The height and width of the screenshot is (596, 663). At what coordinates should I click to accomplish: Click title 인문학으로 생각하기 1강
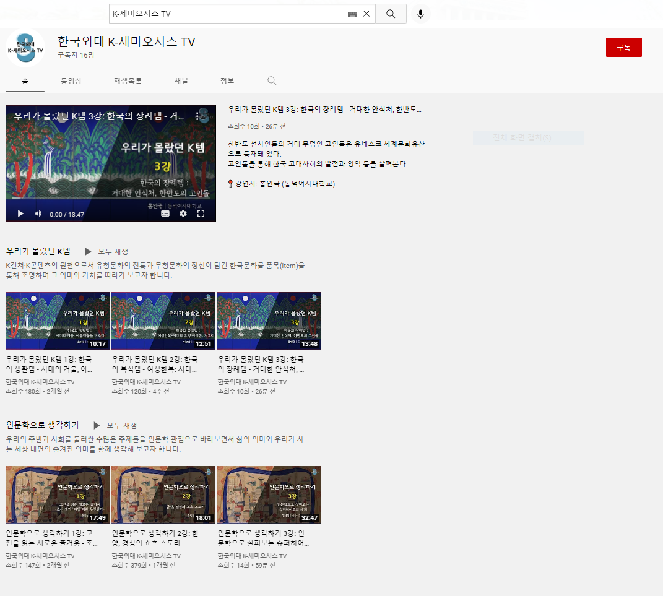coord(51,538)
